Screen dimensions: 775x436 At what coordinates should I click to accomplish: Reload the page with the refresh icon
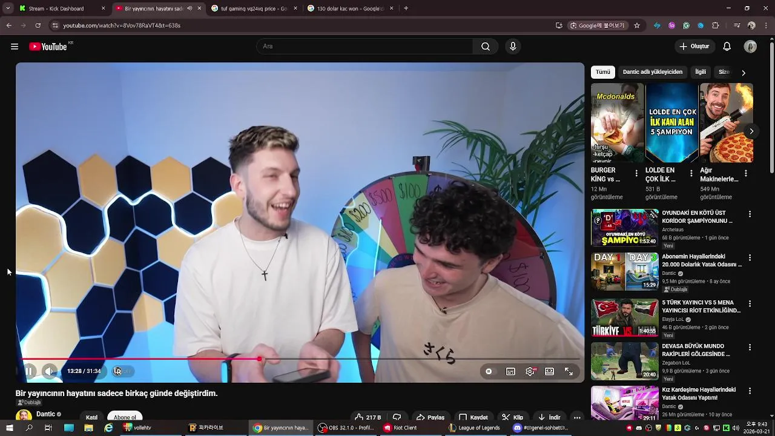click(x=38, y=25)
